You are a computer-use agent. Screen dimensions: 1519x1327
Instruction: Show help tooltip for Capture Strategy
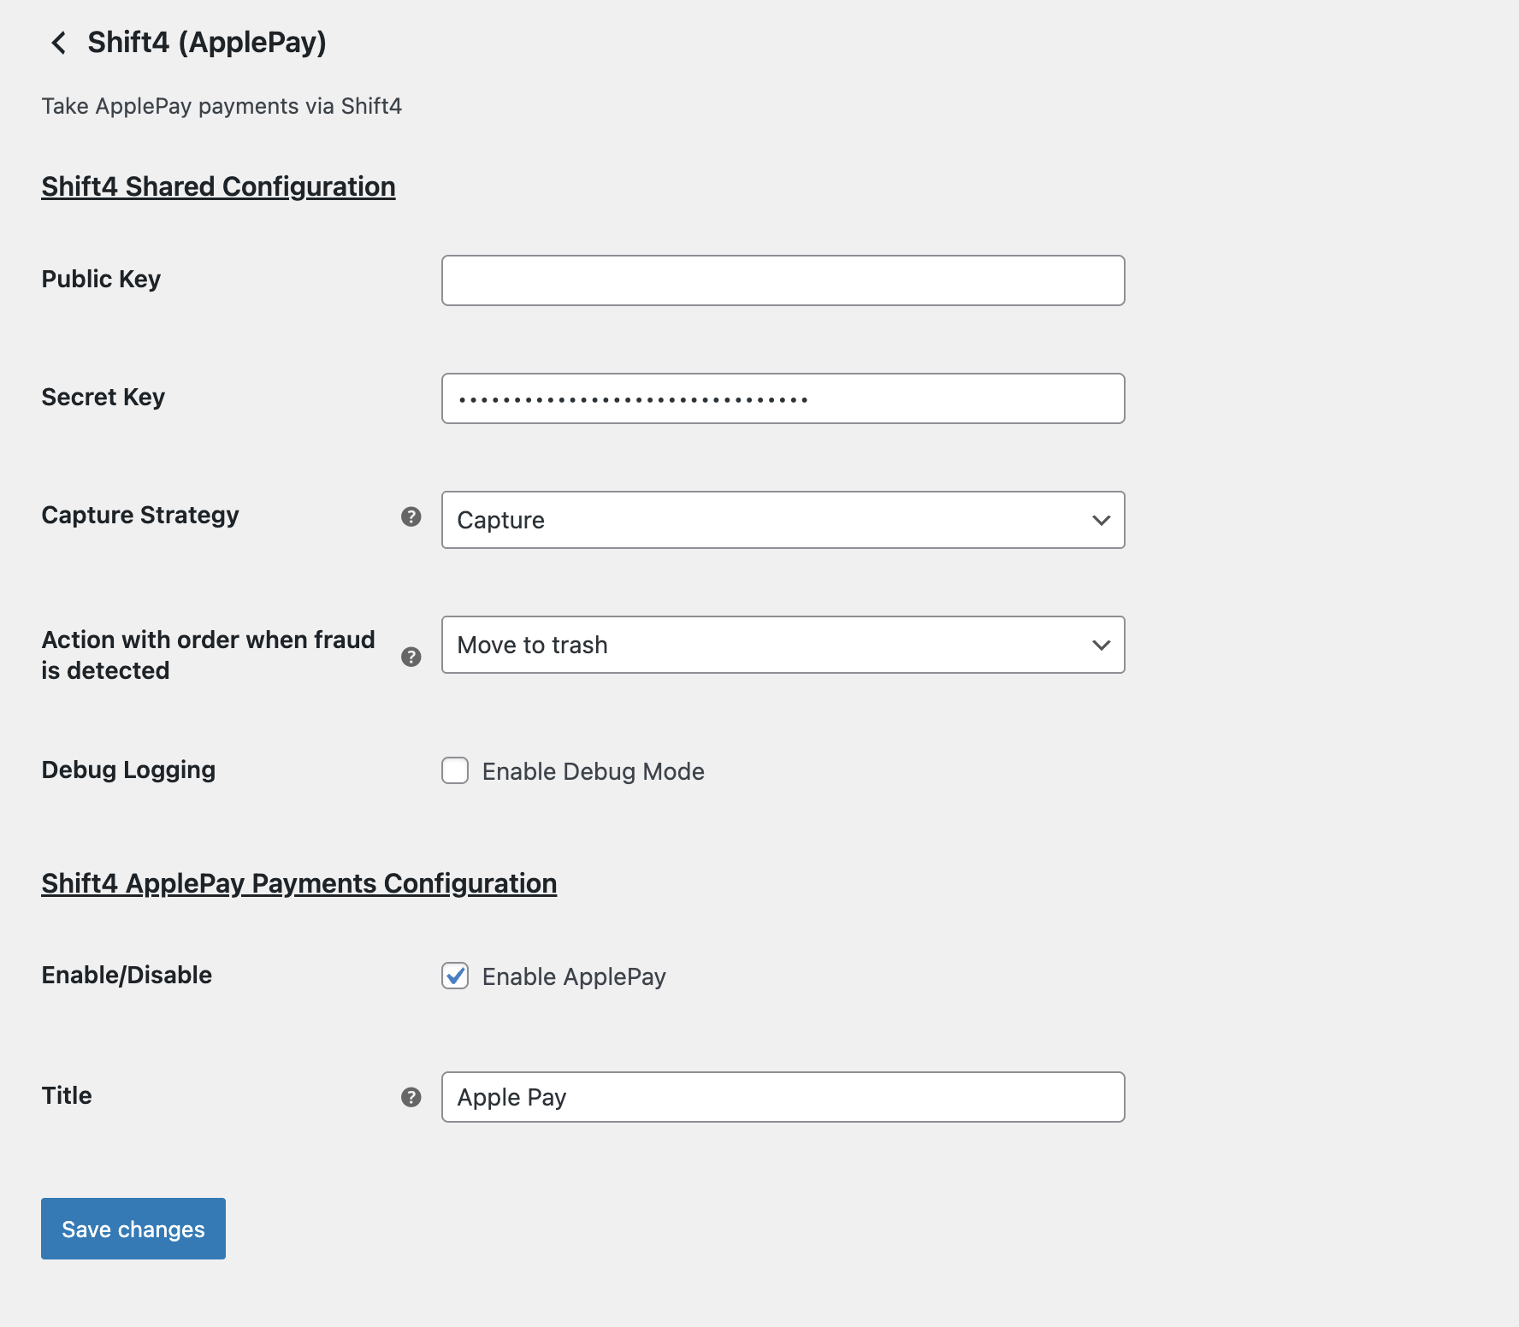tap(411, 516)
